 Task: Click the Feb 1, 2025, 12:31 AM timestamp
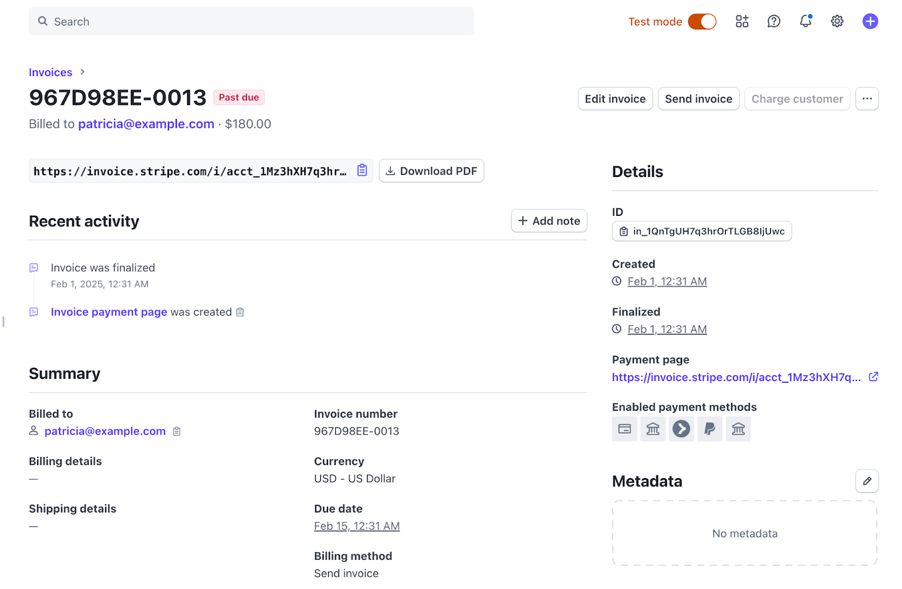coord(100,284)
